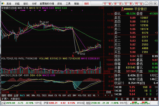The width and height of the screenshot is (159, 106).
Task: Open the 报价 menu
Action: (26, 4)
